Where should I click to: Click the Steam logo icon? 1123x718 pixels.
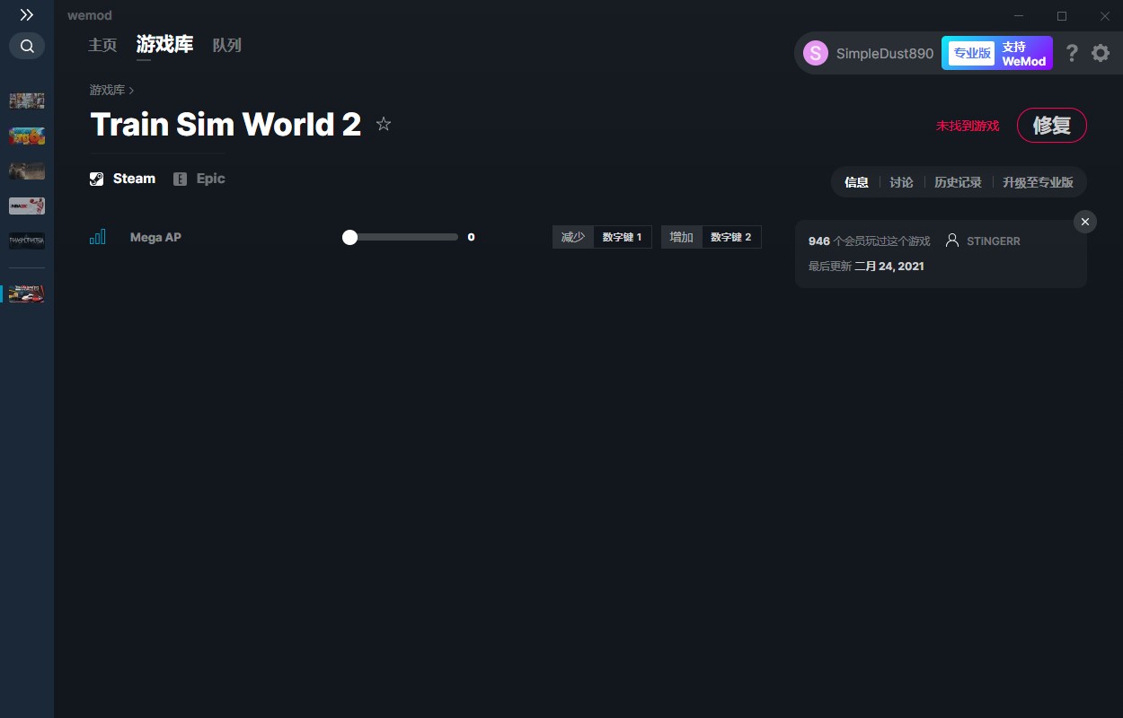pos(97,179)
